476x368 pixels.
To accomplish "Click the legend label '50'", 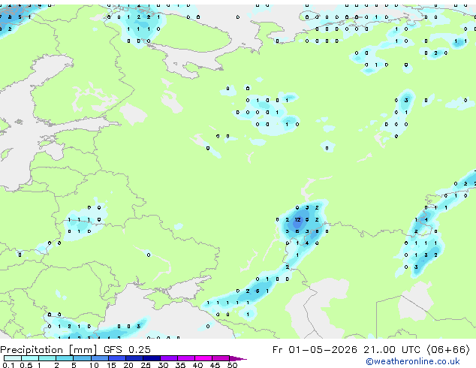I will tap(232, 365).
